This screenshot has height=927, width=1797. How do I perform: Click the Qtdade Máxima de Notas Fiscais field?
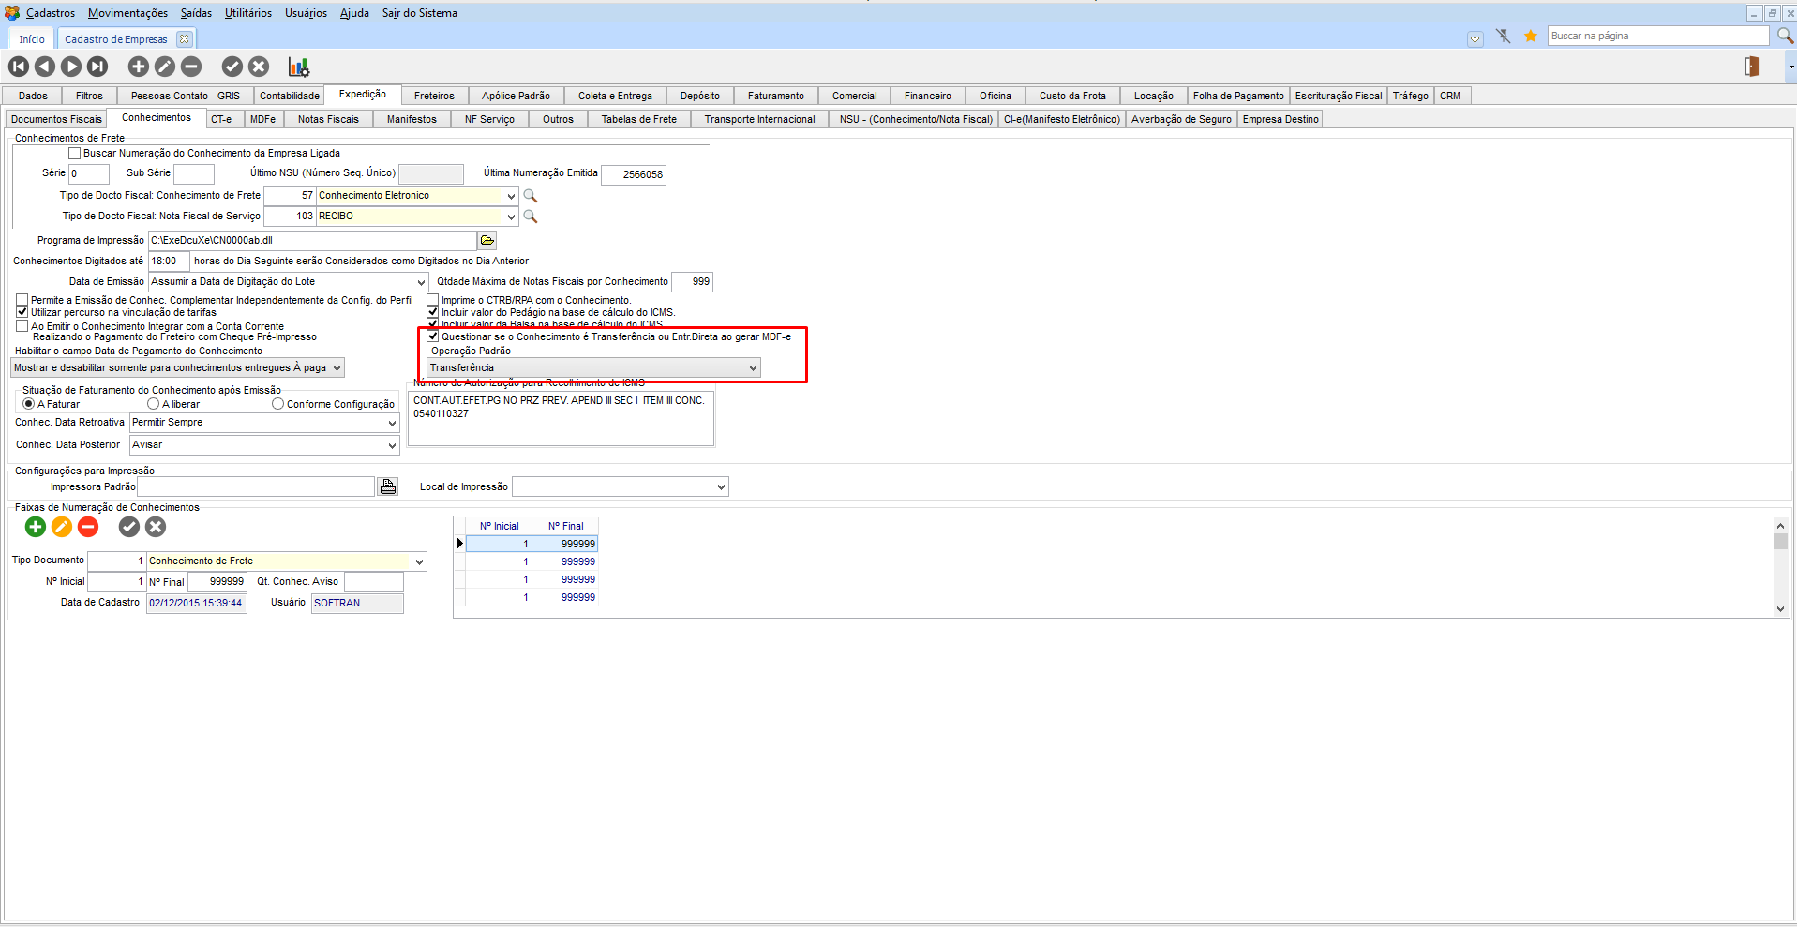tap(692, 282)
